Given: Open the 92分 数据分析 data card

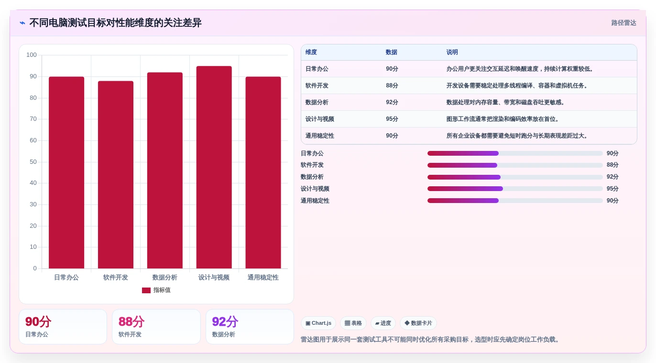Looking at the screenshot, I should pyautogui.click(x=250, y=327).
